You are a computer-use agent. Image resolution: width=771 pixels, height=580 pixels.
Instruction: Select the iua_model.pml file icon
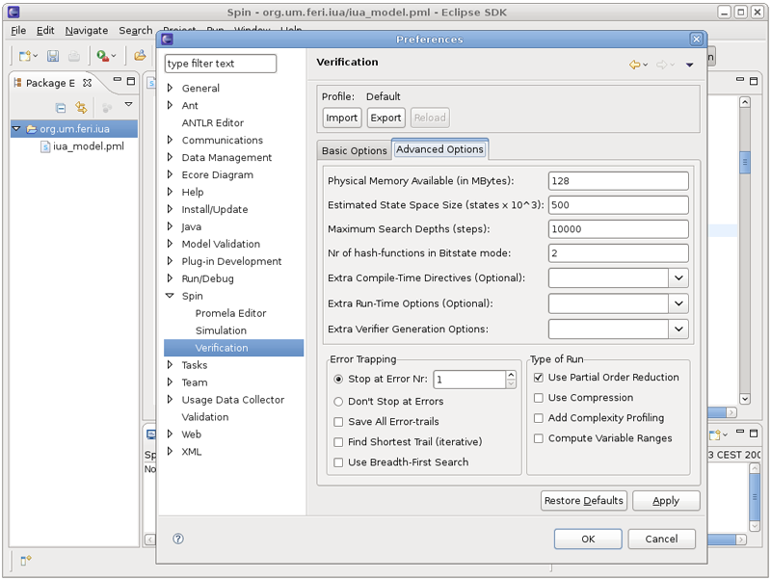pyautogui.click(x=43, y=147)
